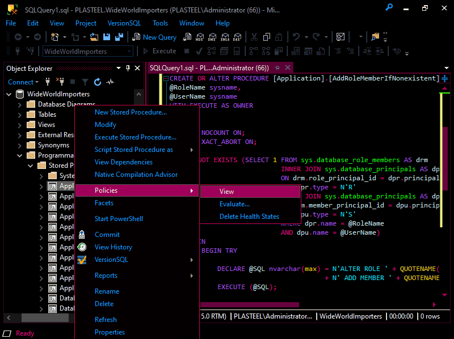Click the New Query toolbar button
Image resolution: width=454 pixels, height=339 pixels.
154,37
